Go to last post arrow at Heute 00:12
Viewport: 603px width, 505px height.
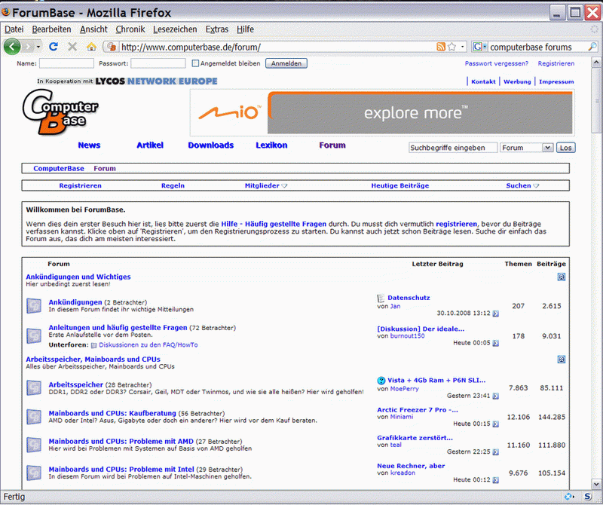(x=496, y=480)
